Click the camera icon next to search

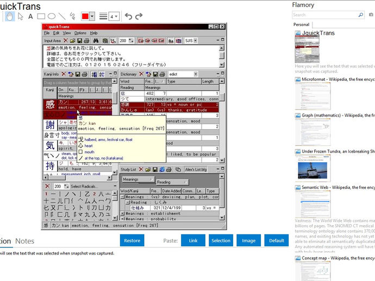(371, 15)
